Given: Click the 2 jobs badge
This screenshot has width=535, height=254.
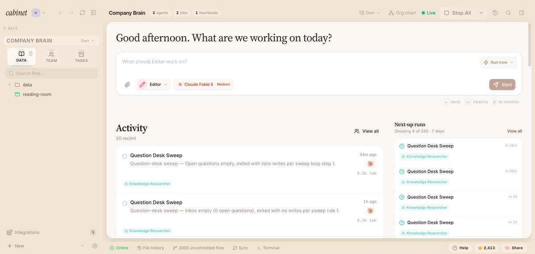Looking at the screenshot, I should click(x=182, y=13).
